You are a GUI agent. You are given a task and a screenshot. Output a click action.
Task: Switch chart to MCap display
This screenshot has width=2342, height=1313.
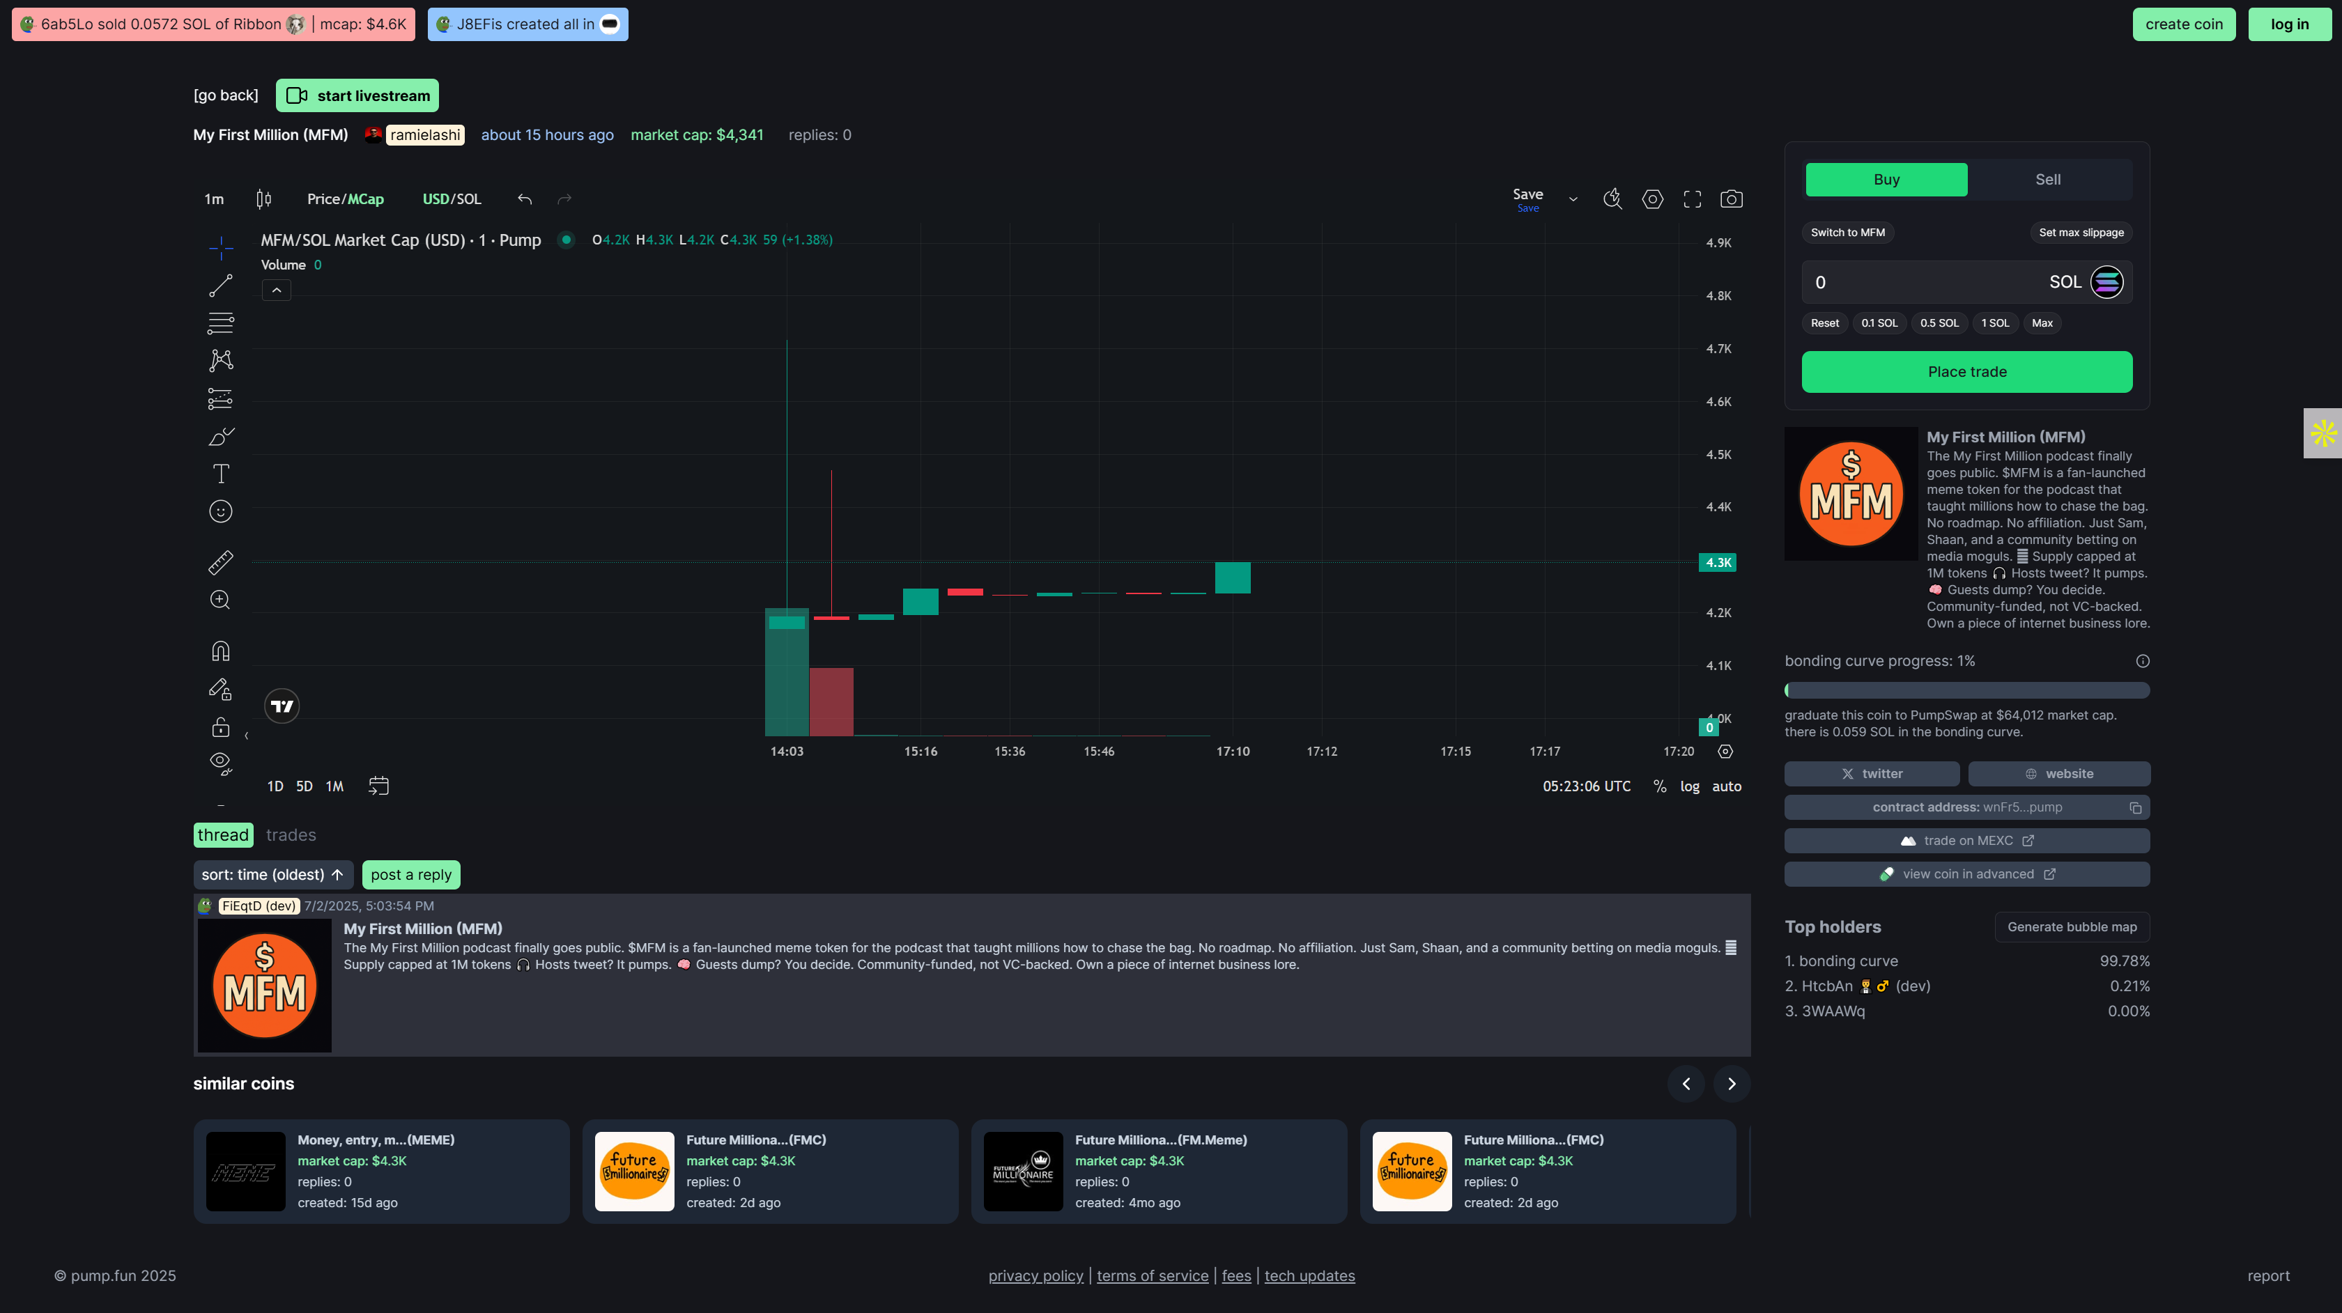point(366,199)
